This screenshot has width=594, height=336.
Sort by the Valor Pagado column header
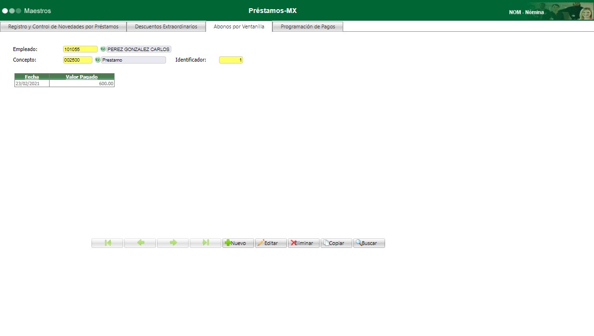point(82,77)
